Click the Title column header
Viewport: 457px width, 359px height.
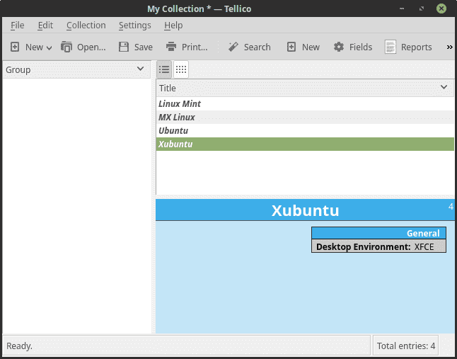[305, 88]
